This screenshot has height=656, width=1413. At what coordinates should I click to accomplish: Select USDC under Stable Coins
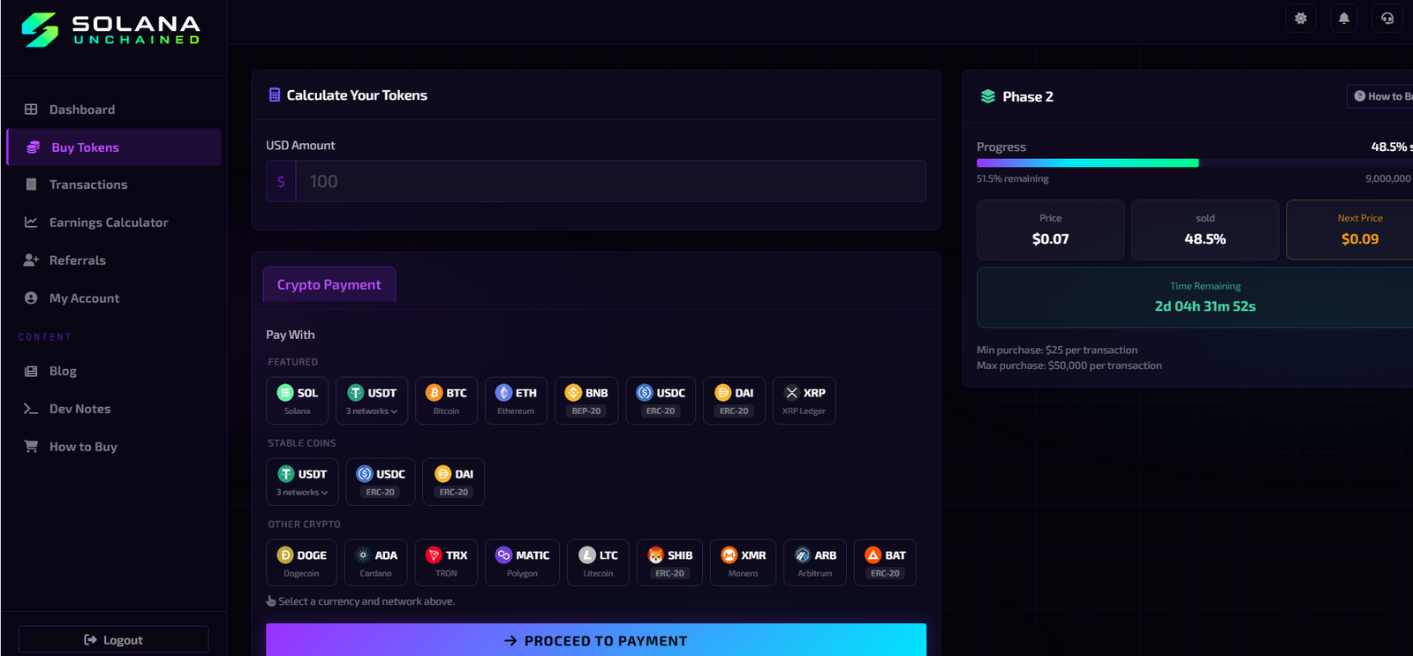click(381, 482)
